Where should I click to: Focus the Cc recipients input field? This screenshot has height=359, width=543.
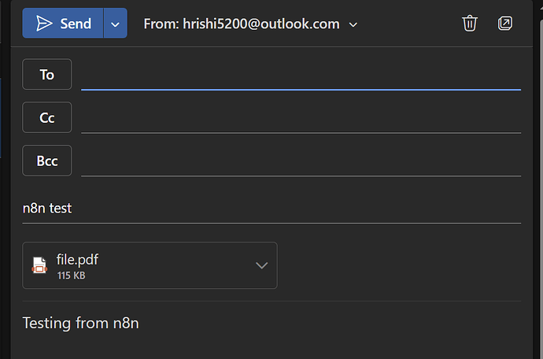(x=301, y=118)
